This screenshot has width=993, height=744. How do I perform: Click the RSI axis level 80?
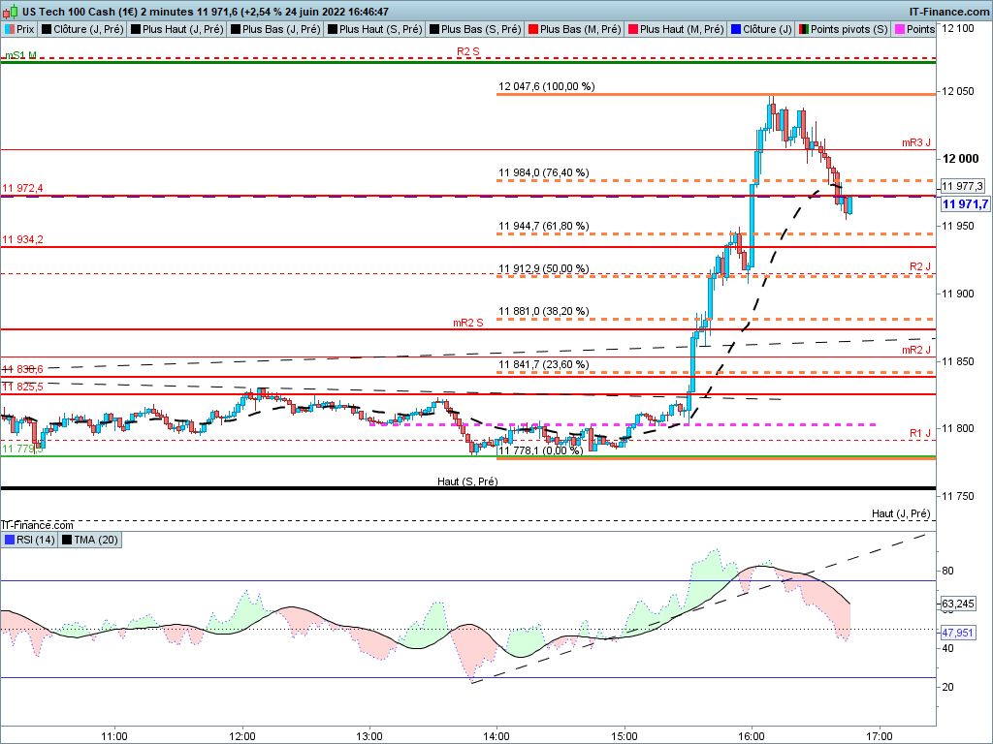[947, 571]
